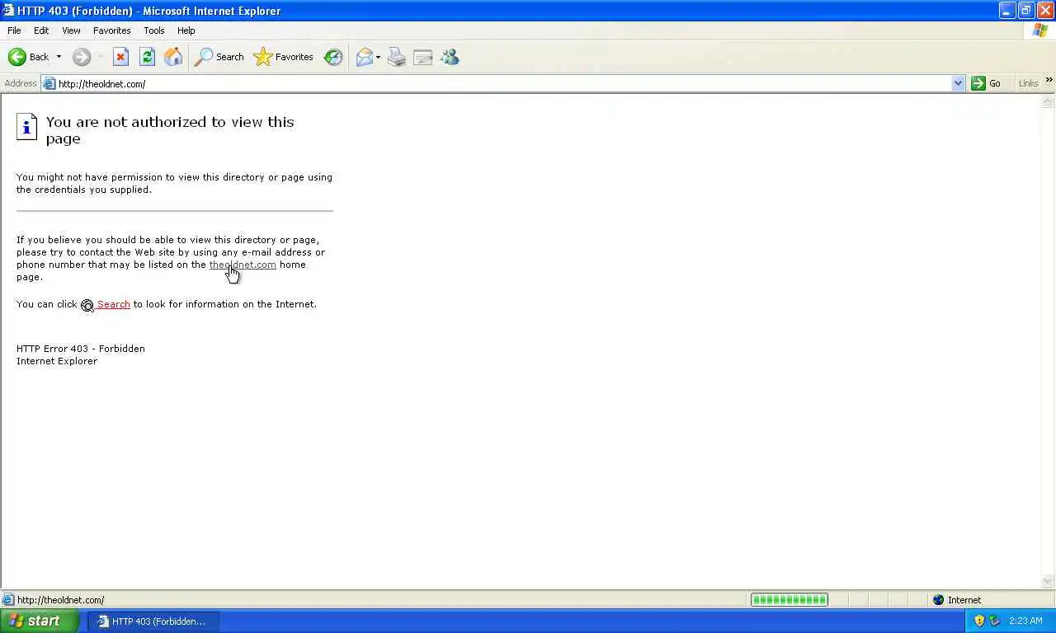Open the File menu
Image resolution: width=1056 pixels, height=633 pixels.
pos(14,30)
